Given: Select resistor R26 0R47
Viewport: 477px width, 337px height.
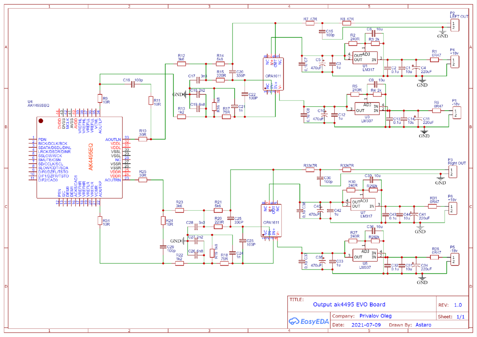Looking at the screenshot, I should [x=434, y=257].
